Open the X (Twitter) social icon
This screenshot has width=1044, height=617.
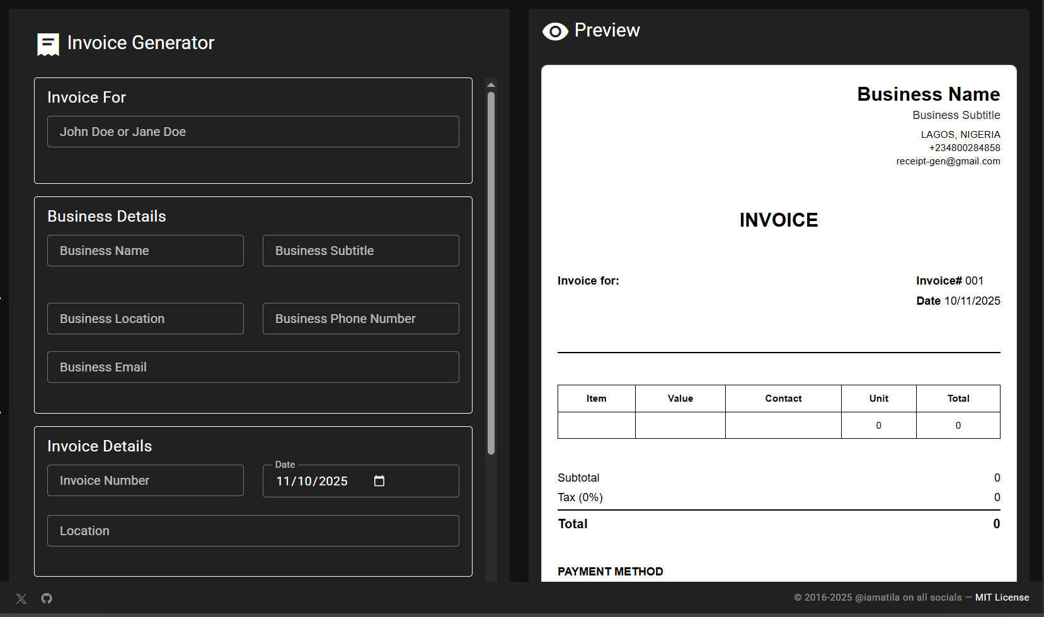pyautogui.click(x=21, y=598)
